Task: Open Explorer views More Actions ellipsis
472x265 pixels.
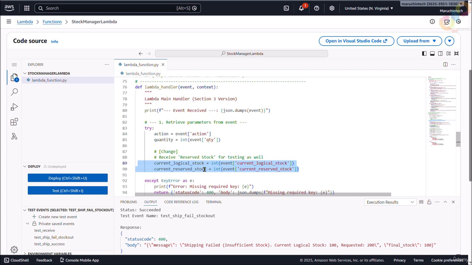Action: (107, 64)
